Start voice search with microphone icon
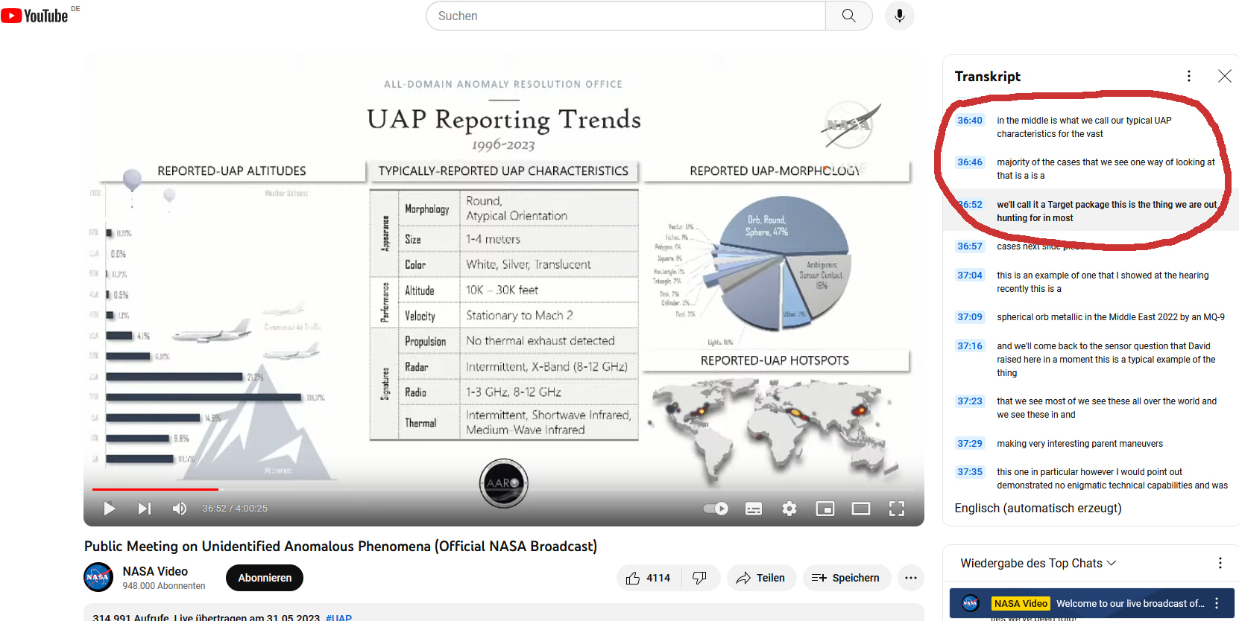Viewport: 1239px width, 621px height. click(x=899, y=16)
